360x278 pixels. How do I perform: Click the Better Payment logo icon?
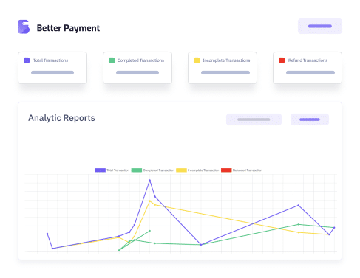[24, 27]
